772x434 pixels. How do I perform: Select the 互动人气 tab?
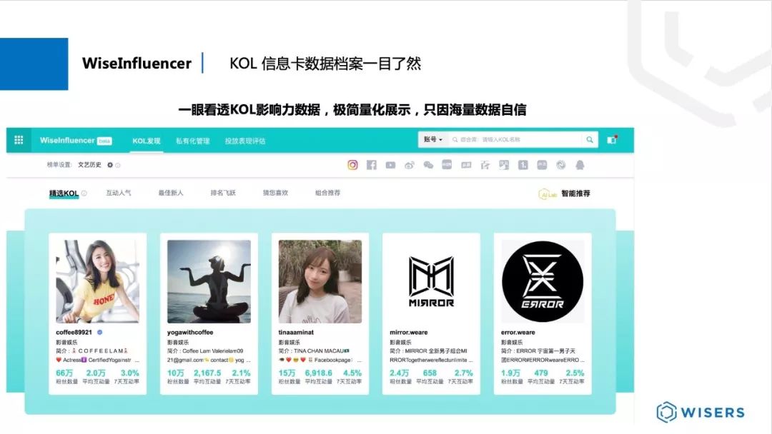(x=119, y=193)
